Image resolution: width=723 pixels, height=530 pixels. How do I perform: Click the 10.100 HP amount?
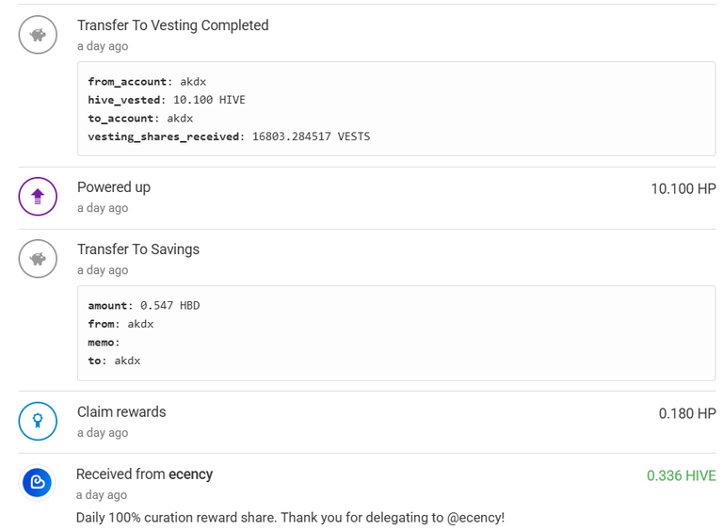[683, 188]
